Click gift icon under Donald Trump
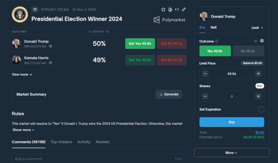Screen dimensions: 278x163 [50, 46]
